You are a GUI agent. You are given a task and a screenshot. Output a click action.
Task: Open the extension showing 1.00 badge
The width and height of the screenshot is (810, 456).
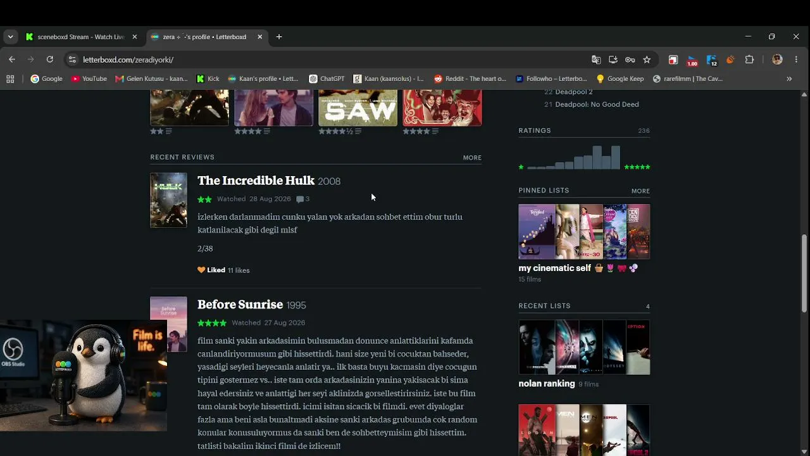pyautogui.click(x=692, y=60)
